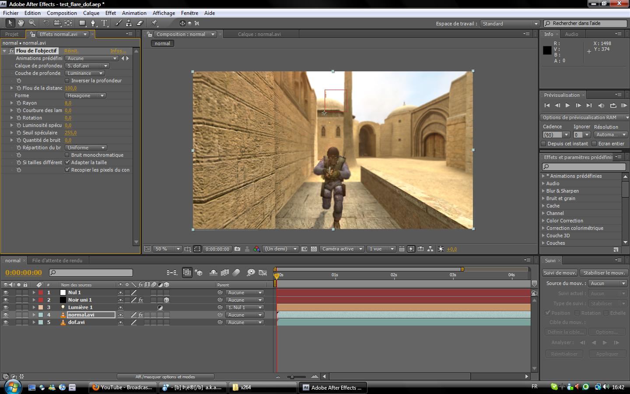630x394 pixels.
Task: Open Répartition du bruit Uniforme dropdown
Action: click(86, 148)
